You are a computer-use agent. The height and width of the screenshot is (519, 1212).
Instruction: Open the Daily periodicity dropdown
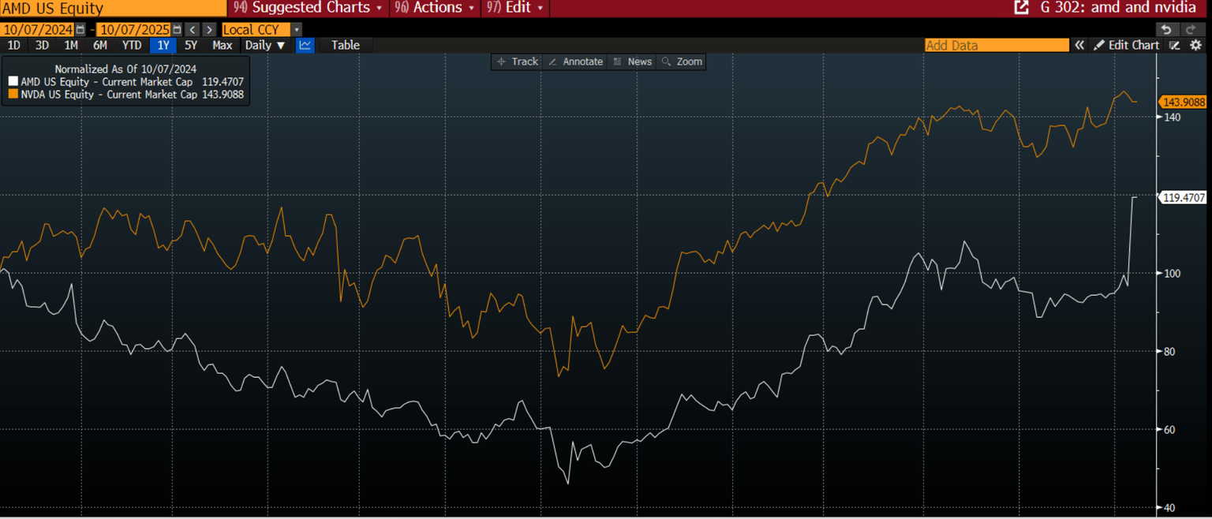265,45
